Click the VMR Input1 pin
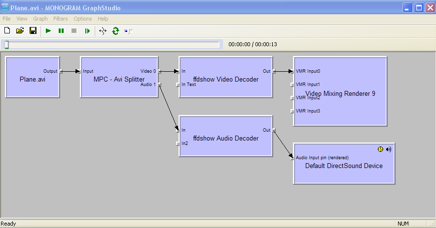 point(292,85)
